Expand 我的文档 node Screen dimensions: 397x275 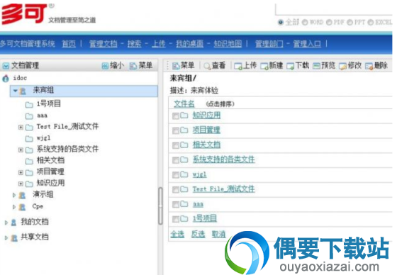point(6,223)
